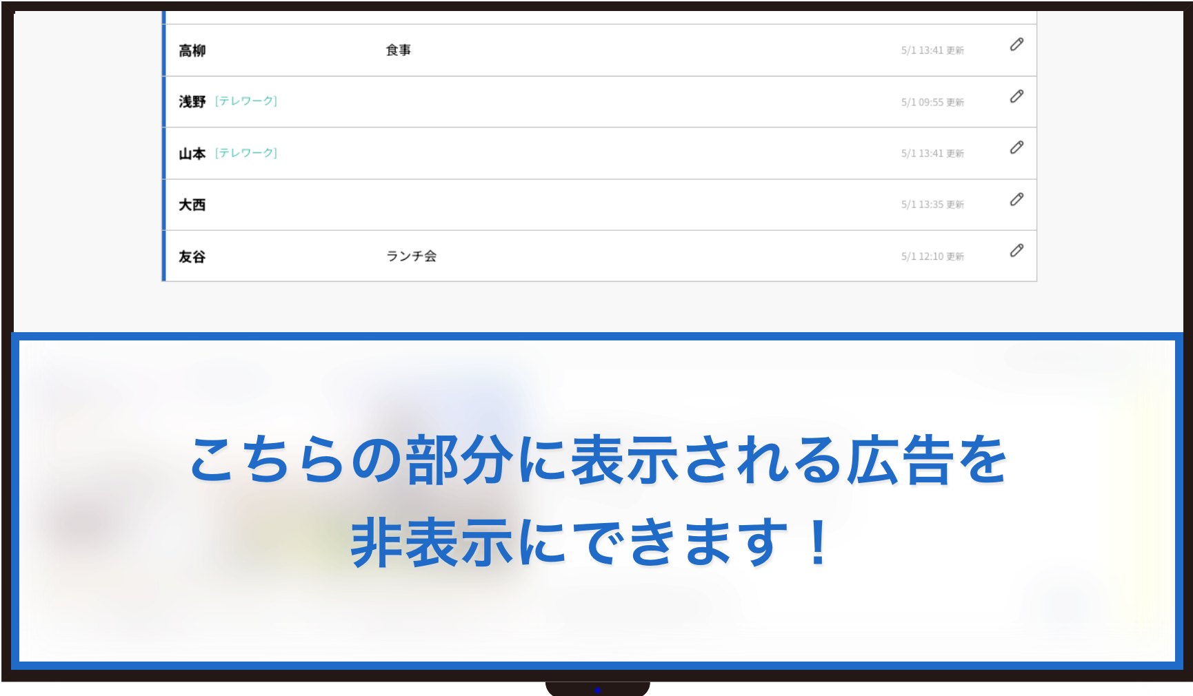The width and height of the screenshot is (1193, 696).
Task: Click the テレワーク tag beside 浅野
Action: coord(246,101)
